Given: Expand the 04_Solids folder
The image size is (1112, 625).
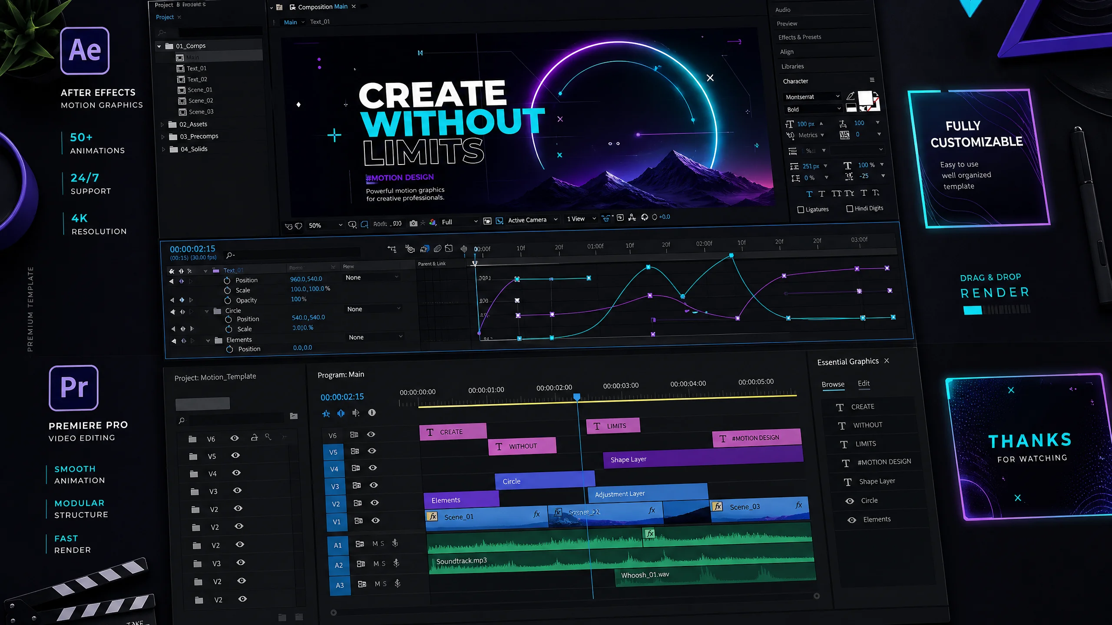Looking at the screenshot, I should pyautogui.click(x=164, y=149).
